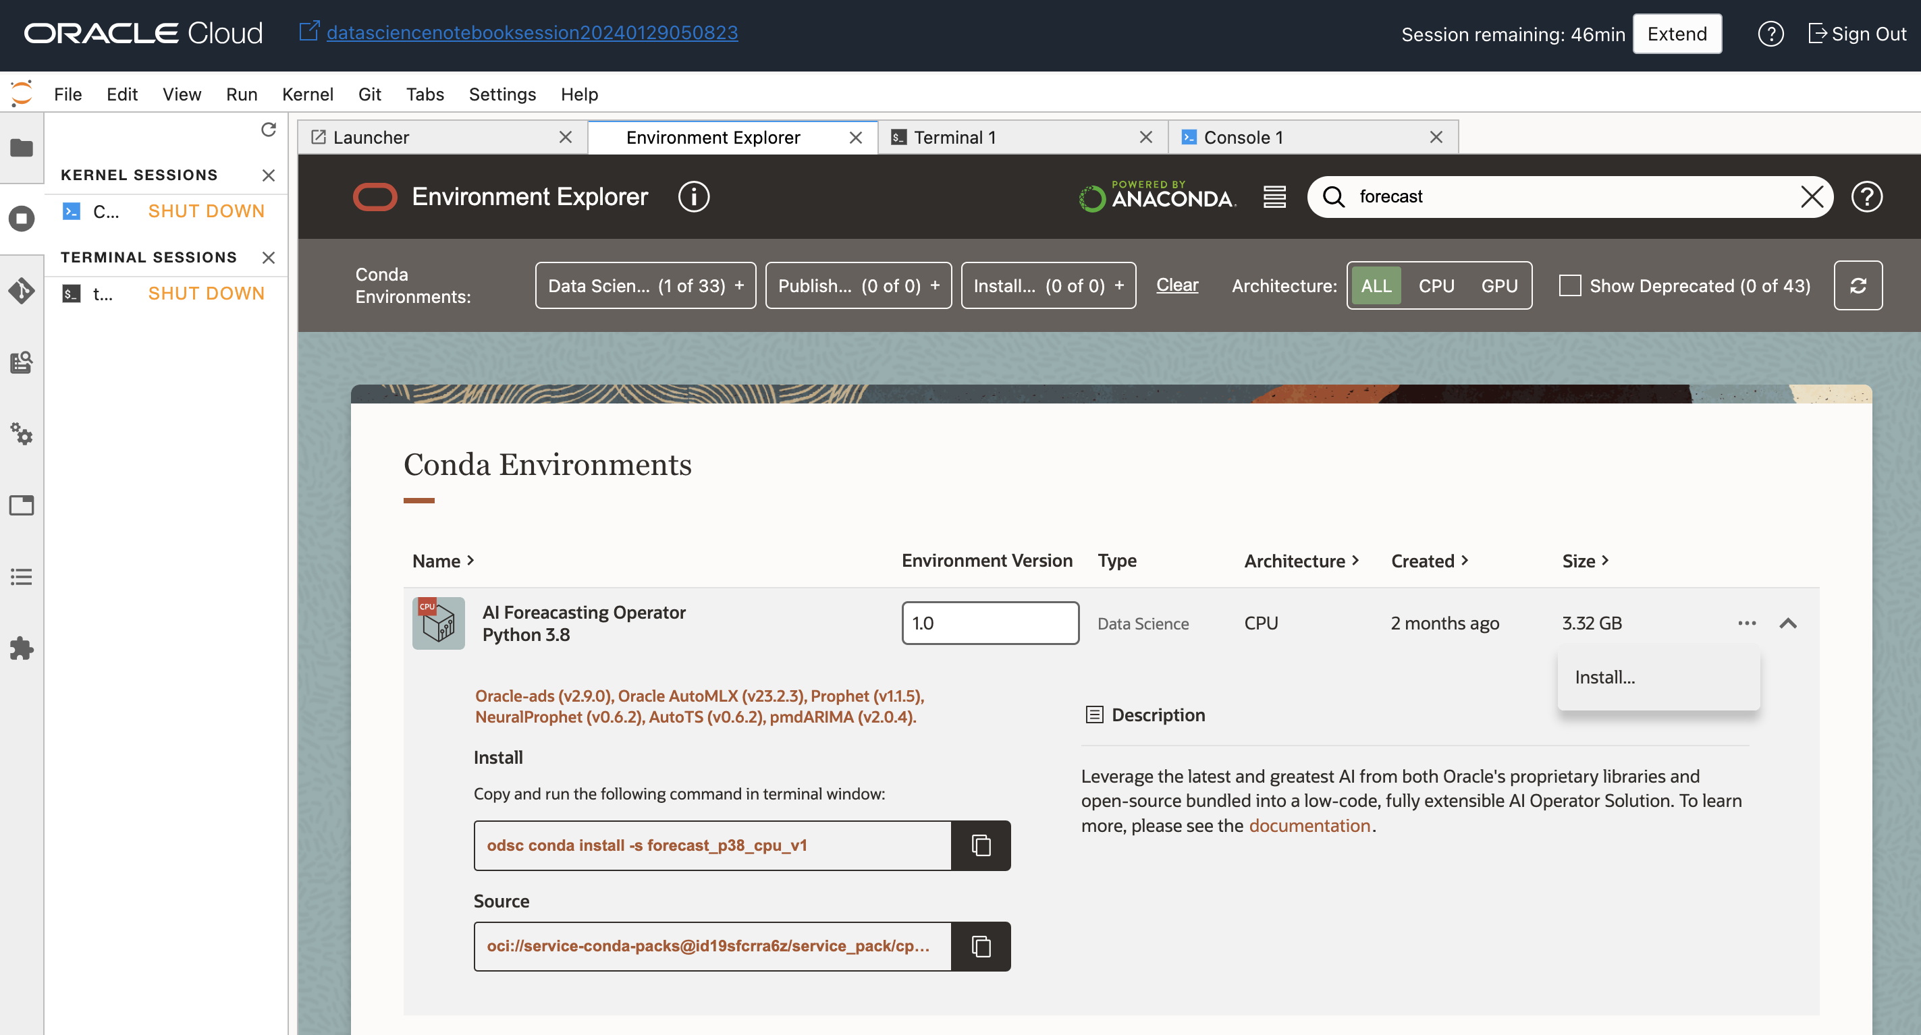Copy the odsc conda install command
This screenshot has height=1035, width=1921.
point(981,845)
